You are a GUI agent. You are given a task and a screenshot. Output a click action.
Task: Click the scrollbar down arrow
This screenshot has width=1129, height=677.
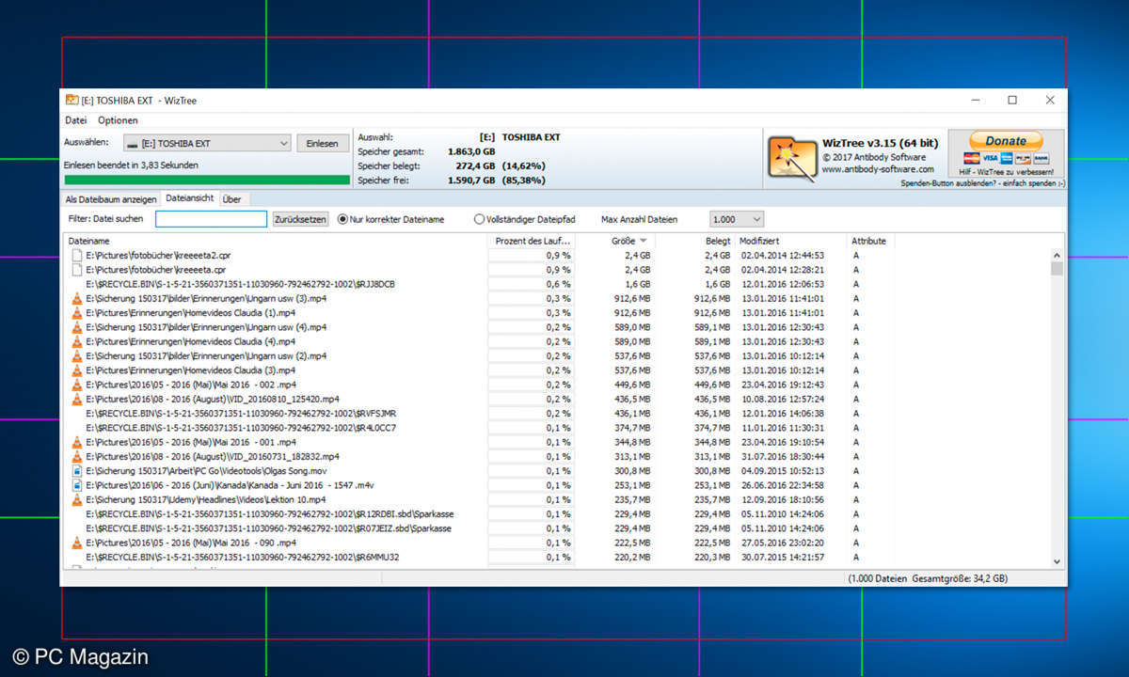click(x=1057, y=560)
